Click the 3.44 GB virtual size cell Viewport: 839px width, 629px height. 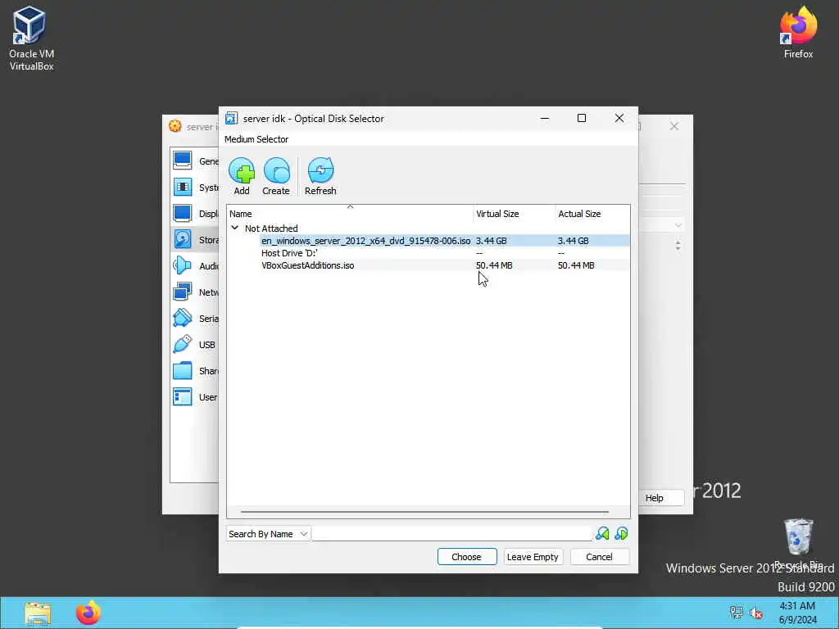[x=492, y=241]
